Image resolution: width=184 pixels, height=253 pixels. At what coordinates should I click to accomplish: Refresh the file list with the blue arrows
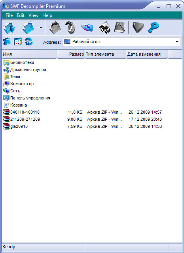pyautogui.click(x=29, y=41)
